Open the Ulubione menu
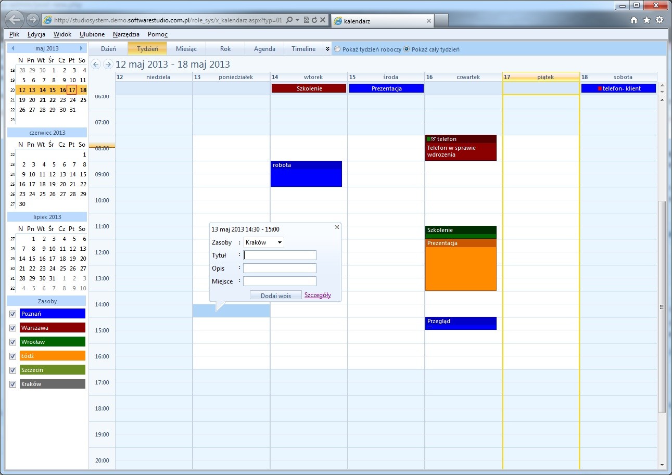This screenshot has height=475, width=672. [x=92, y=34]
